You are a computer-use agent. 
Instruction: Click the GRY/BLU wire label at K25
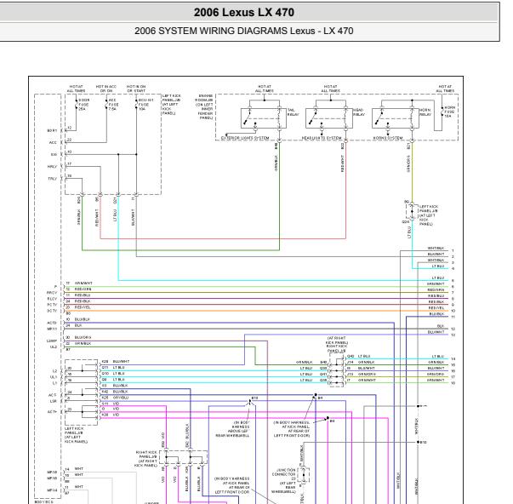coord(121,398)
